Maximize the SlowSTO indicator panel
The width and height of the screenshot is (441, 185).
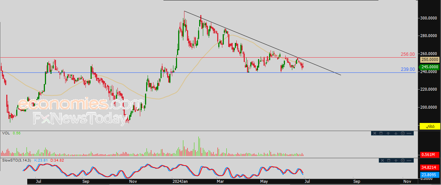coord(389,160)
